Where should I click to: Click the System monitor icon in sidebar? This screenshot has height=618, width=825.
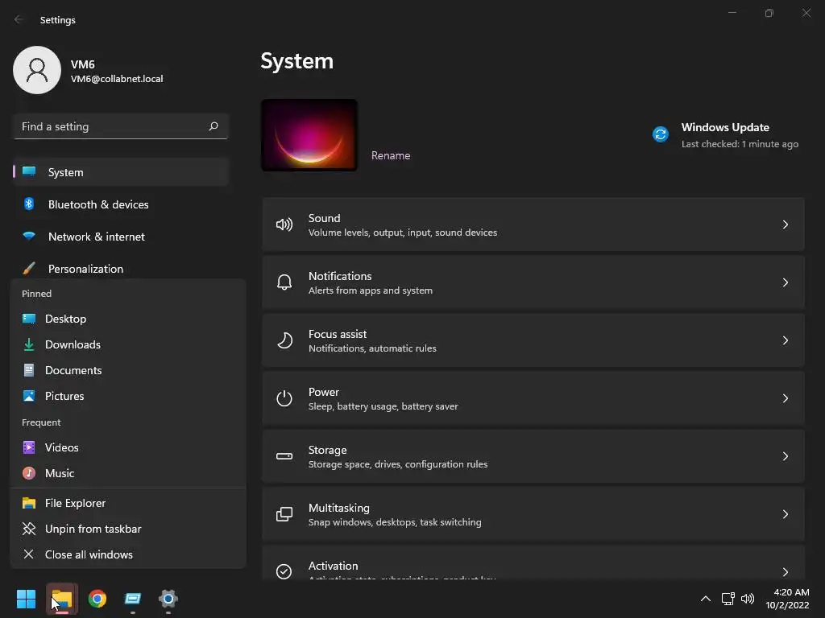click(x=29, y=172)
